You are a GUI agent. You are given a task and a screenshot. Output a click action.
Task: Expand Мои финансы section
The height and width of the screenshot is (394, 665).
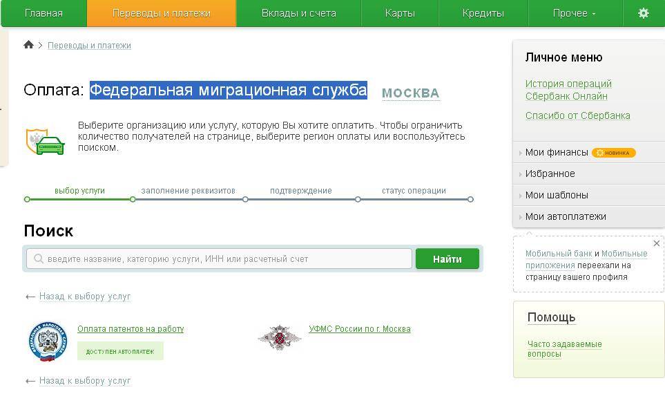(557, 152)
